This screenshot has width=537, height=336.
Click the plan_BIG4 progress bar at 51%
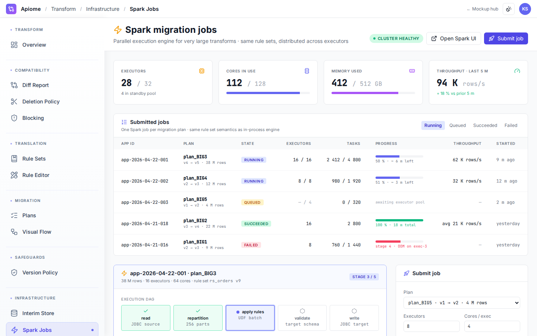[x=399, y=177]
